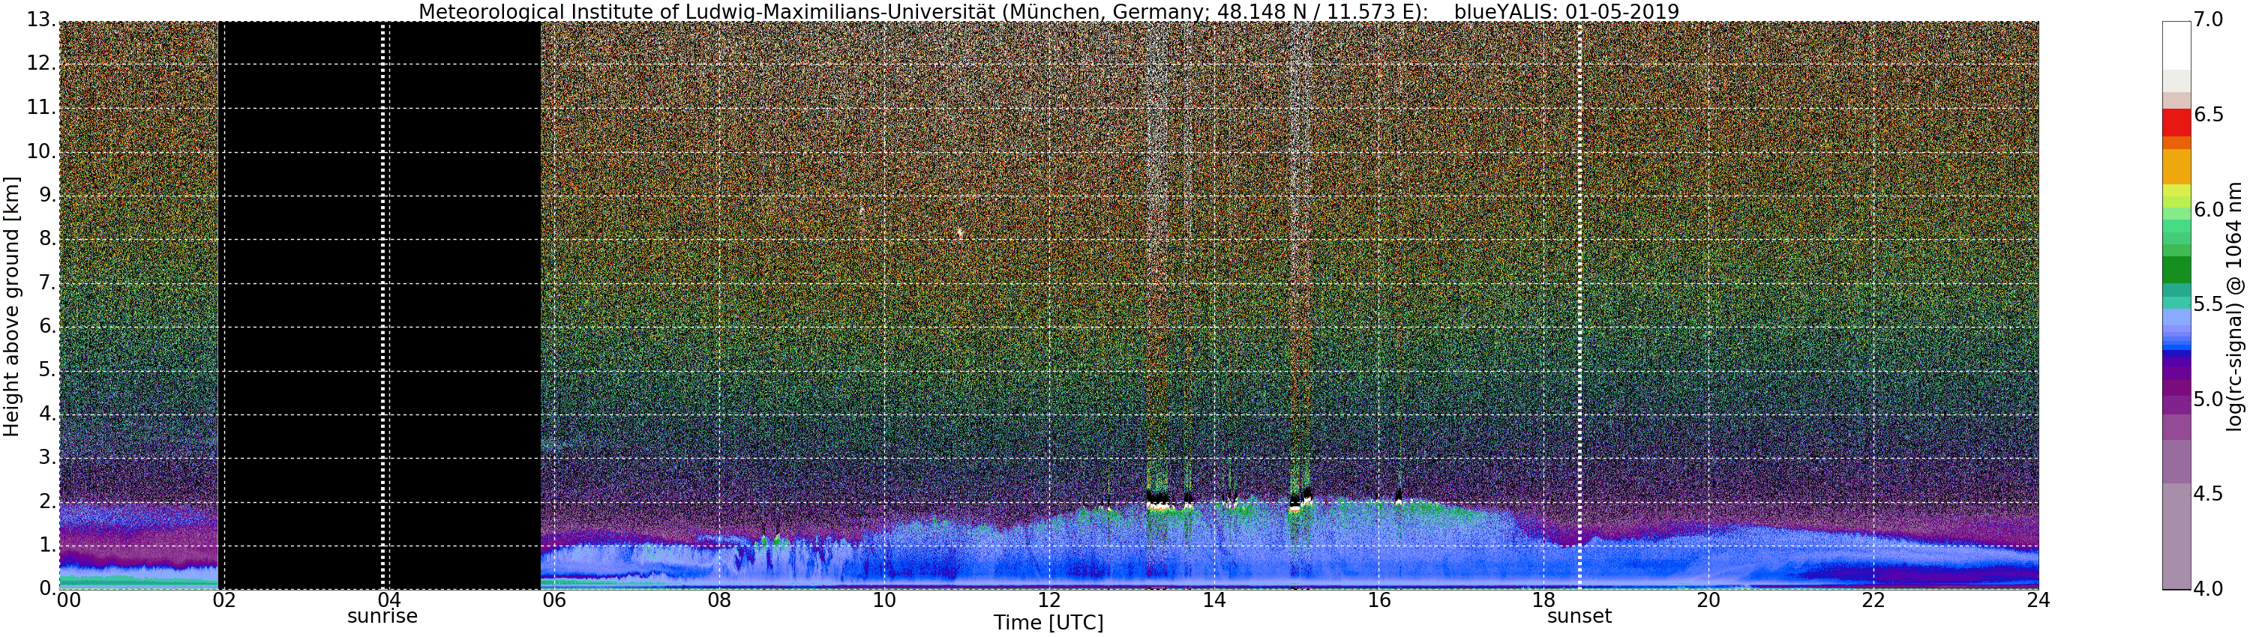Click the 7.0 tick label on the colorbar
This screenshot has height=637, width=2250.
pyautogui.click(x=2208, y=19)
